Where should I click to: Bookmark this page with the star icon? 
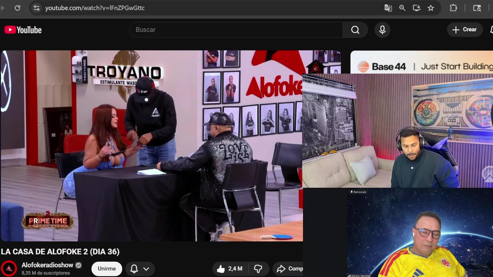tap(431, 8)
